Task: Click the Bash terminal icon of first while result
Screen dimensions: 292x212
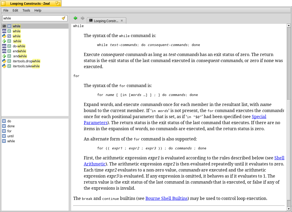Action: [x=4, y=26]
